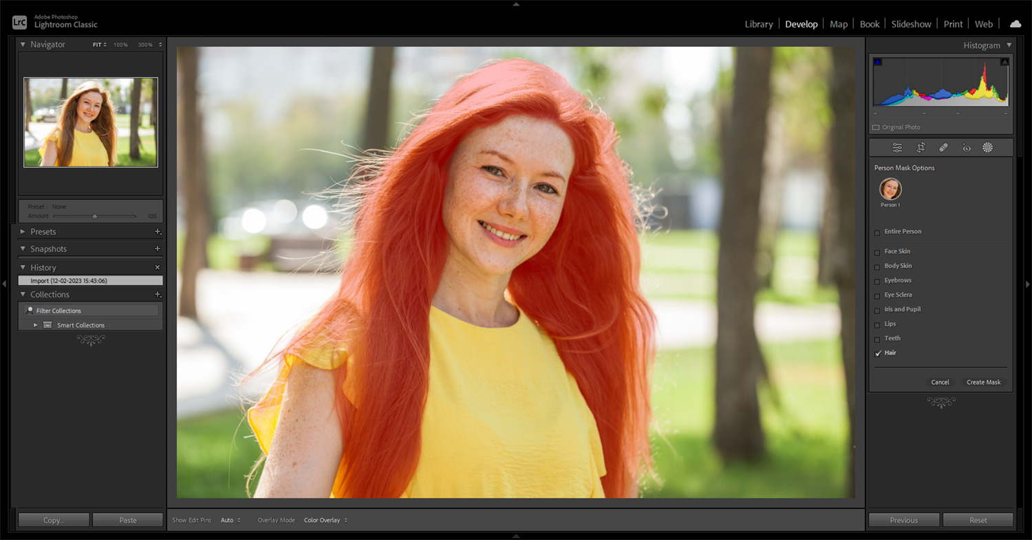Open the Overlay Mode dropdown
Image resolution: width=1032 pixels, height=540 pixels.
[325, 520]
